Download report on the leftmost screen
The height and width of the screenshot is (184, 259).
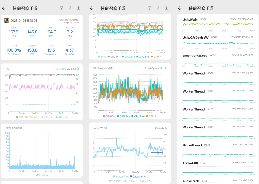(x=79, y=8)
